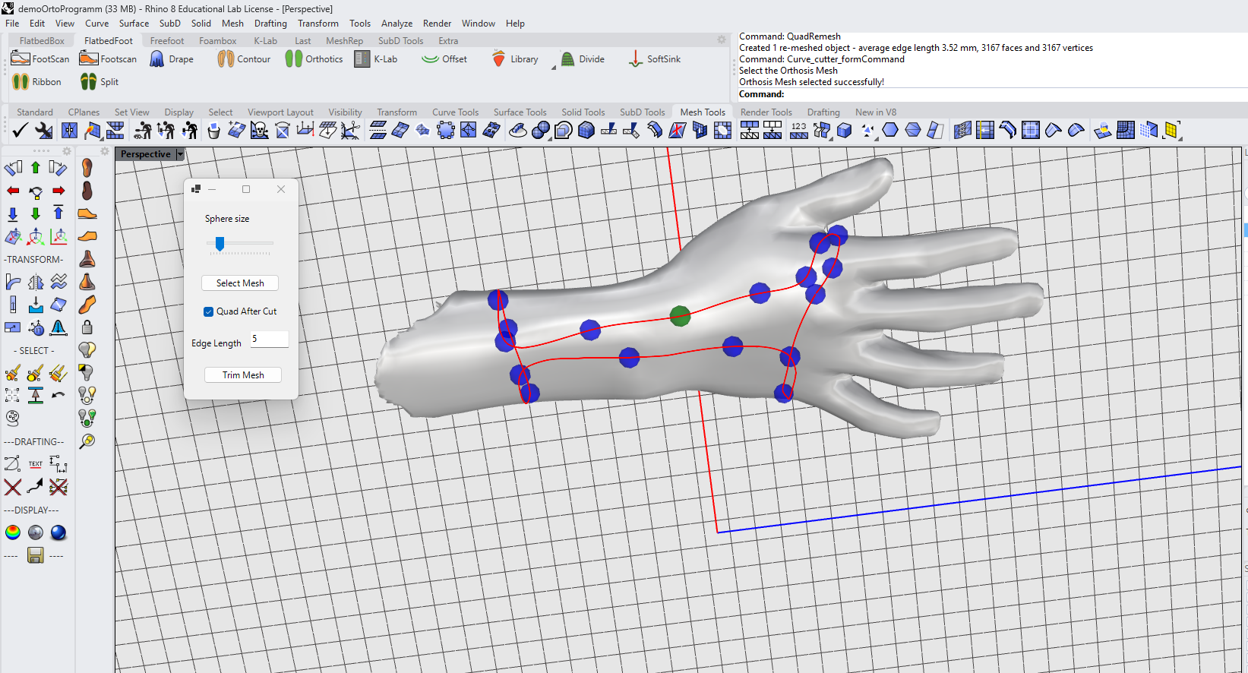
Task: Select the MeshRep tab
Action: pos(344,41)
